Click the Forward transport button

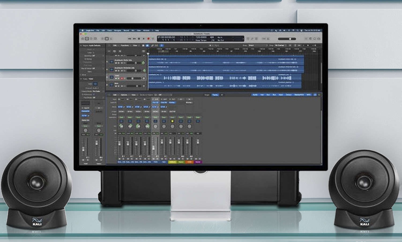(134, 39)
